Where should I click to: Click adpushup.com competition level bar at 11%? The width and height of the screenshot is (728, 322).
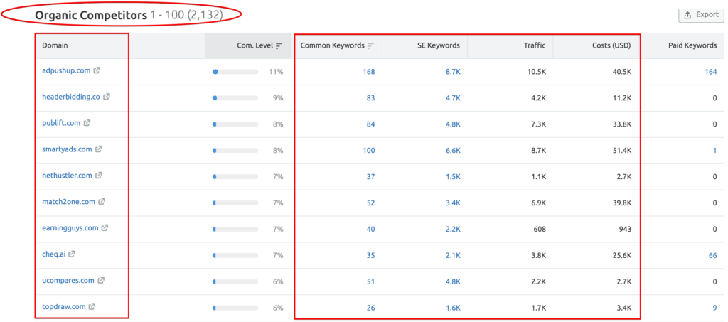pyautogui.click(x=235, y=72)
